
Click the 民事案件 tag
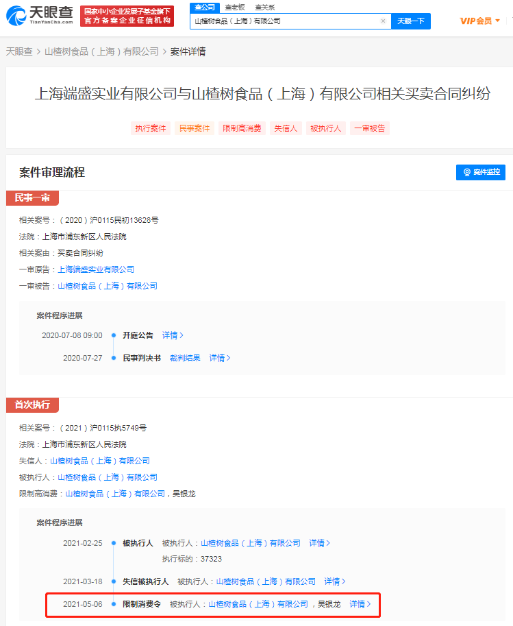pos(195,128)
